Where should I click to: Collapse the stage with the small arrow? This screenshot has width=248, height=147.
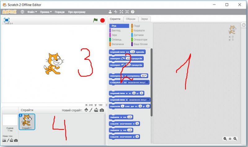coord(106,105)
